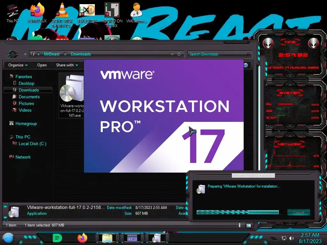
Task: Open the network tray icon
Action: tap(284, 238)
